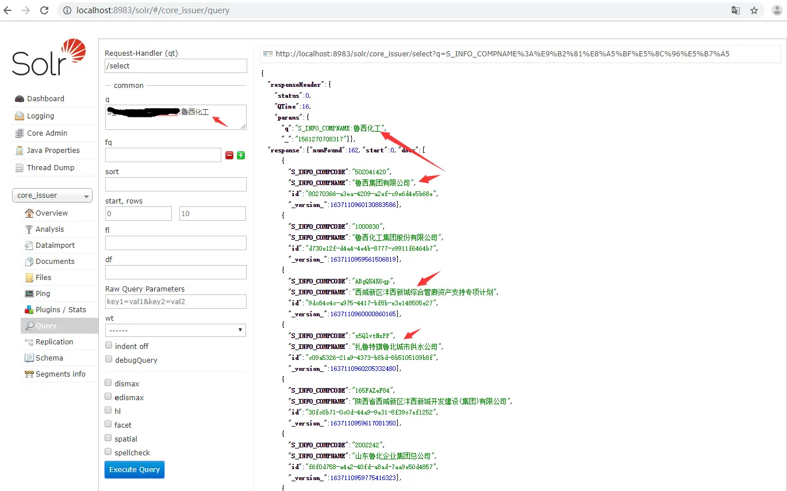Open the Analysis link

50,229
